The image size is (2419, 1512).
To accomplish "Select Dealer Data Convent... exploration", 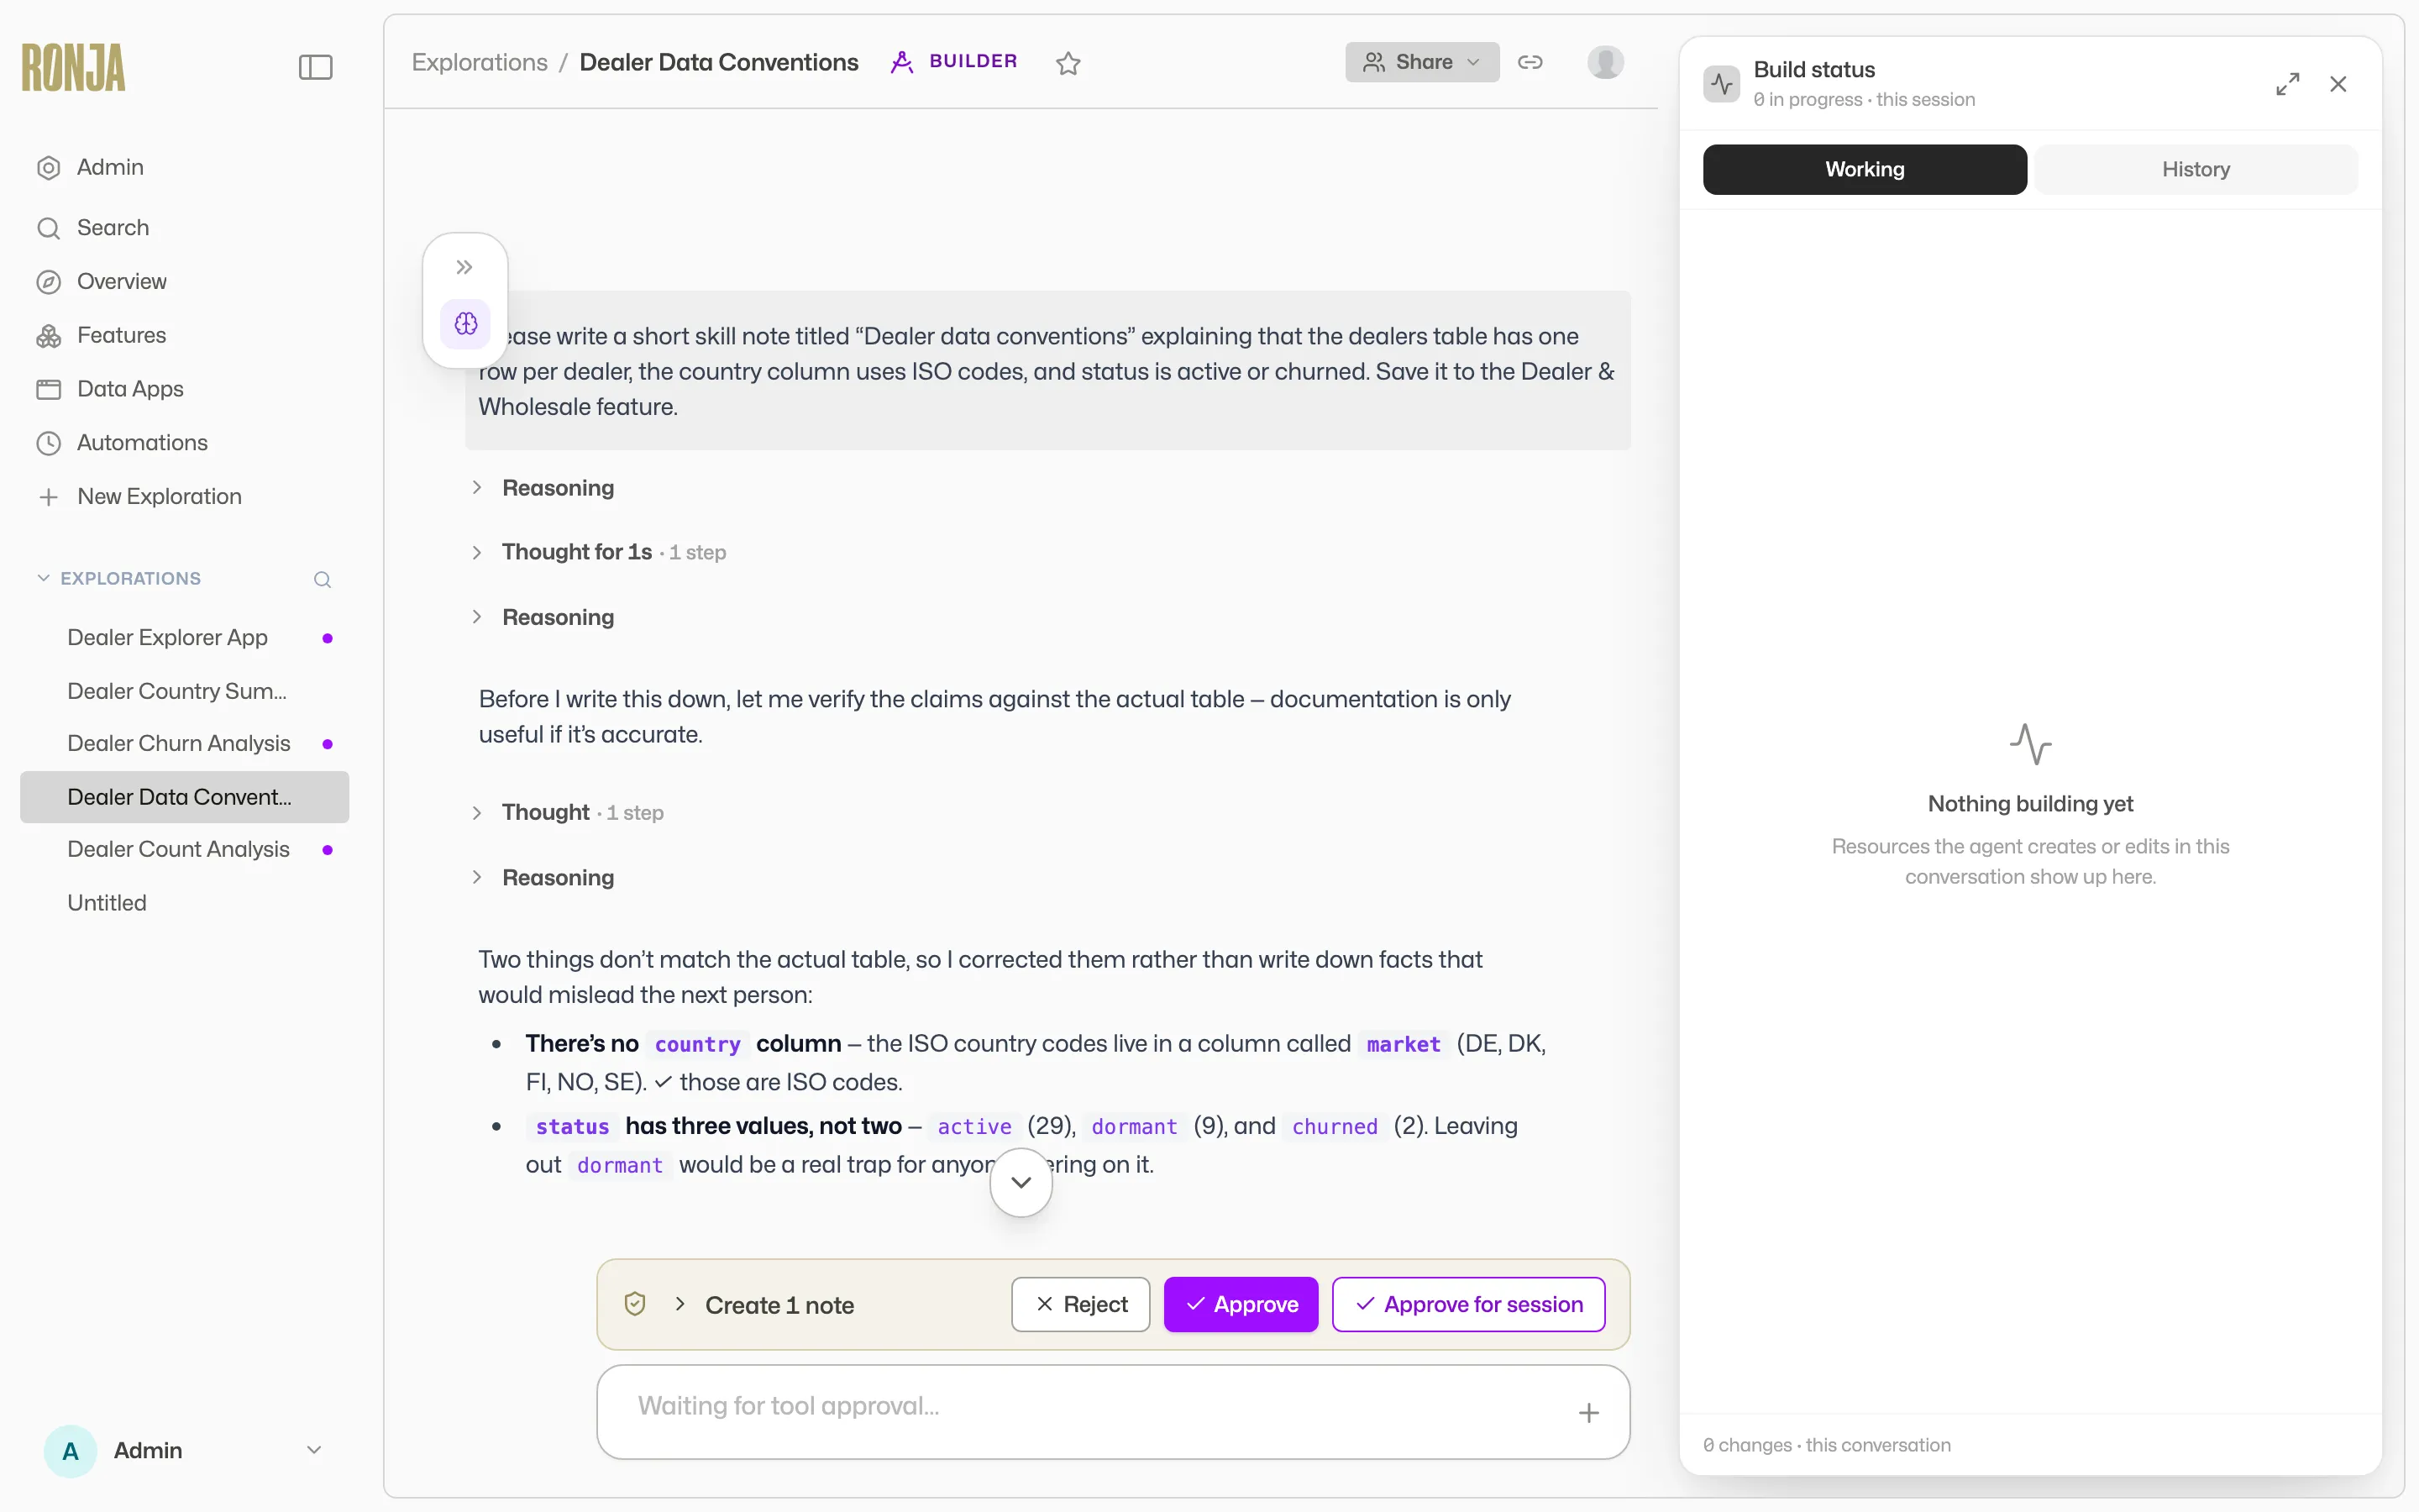I will 185,797.
